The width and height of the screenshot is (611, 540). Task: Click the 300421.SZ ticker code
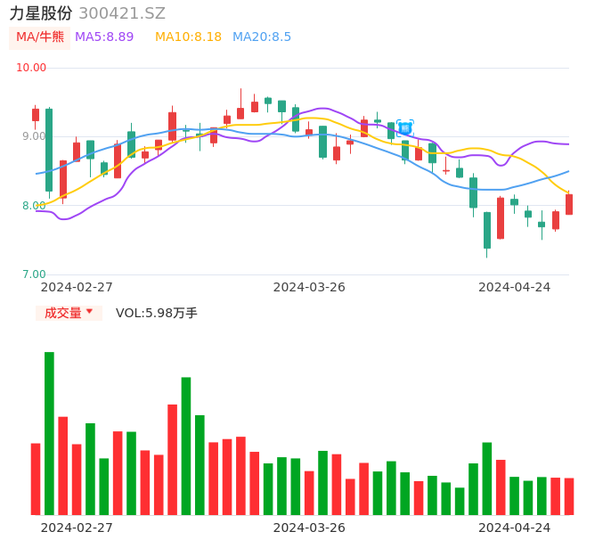[122, 13]
